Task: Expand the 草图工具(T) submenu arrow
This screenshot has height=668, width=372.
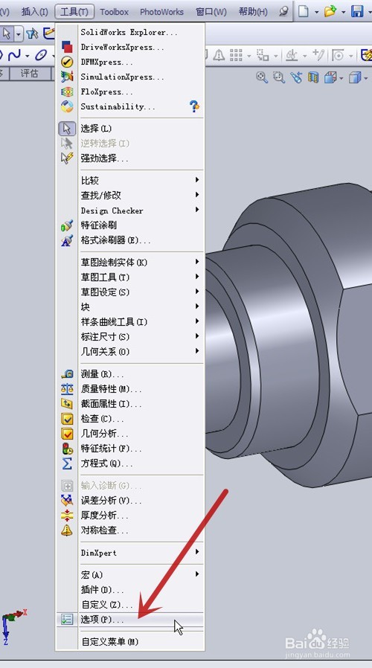Action: pyautogui.click(x=197, y=277)
